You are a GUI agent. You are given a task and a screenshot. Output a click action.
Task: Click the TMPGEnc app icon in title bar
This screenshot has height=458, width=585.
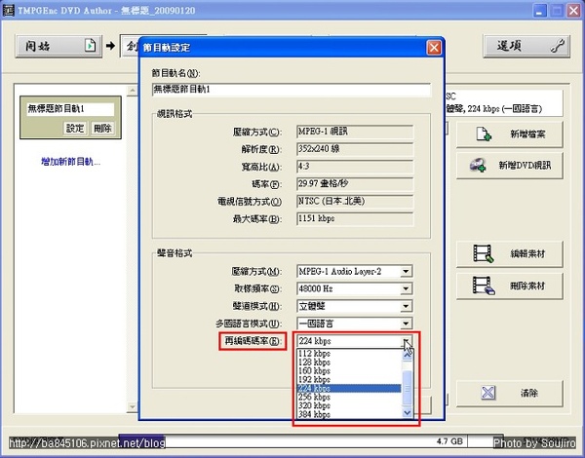8,11
